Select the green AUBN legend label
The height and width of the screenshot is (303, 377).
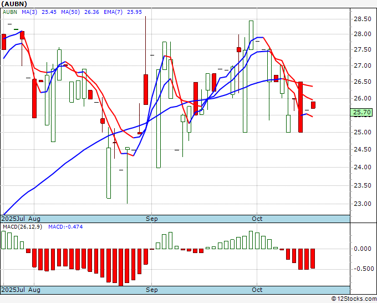tap(10, 12)
